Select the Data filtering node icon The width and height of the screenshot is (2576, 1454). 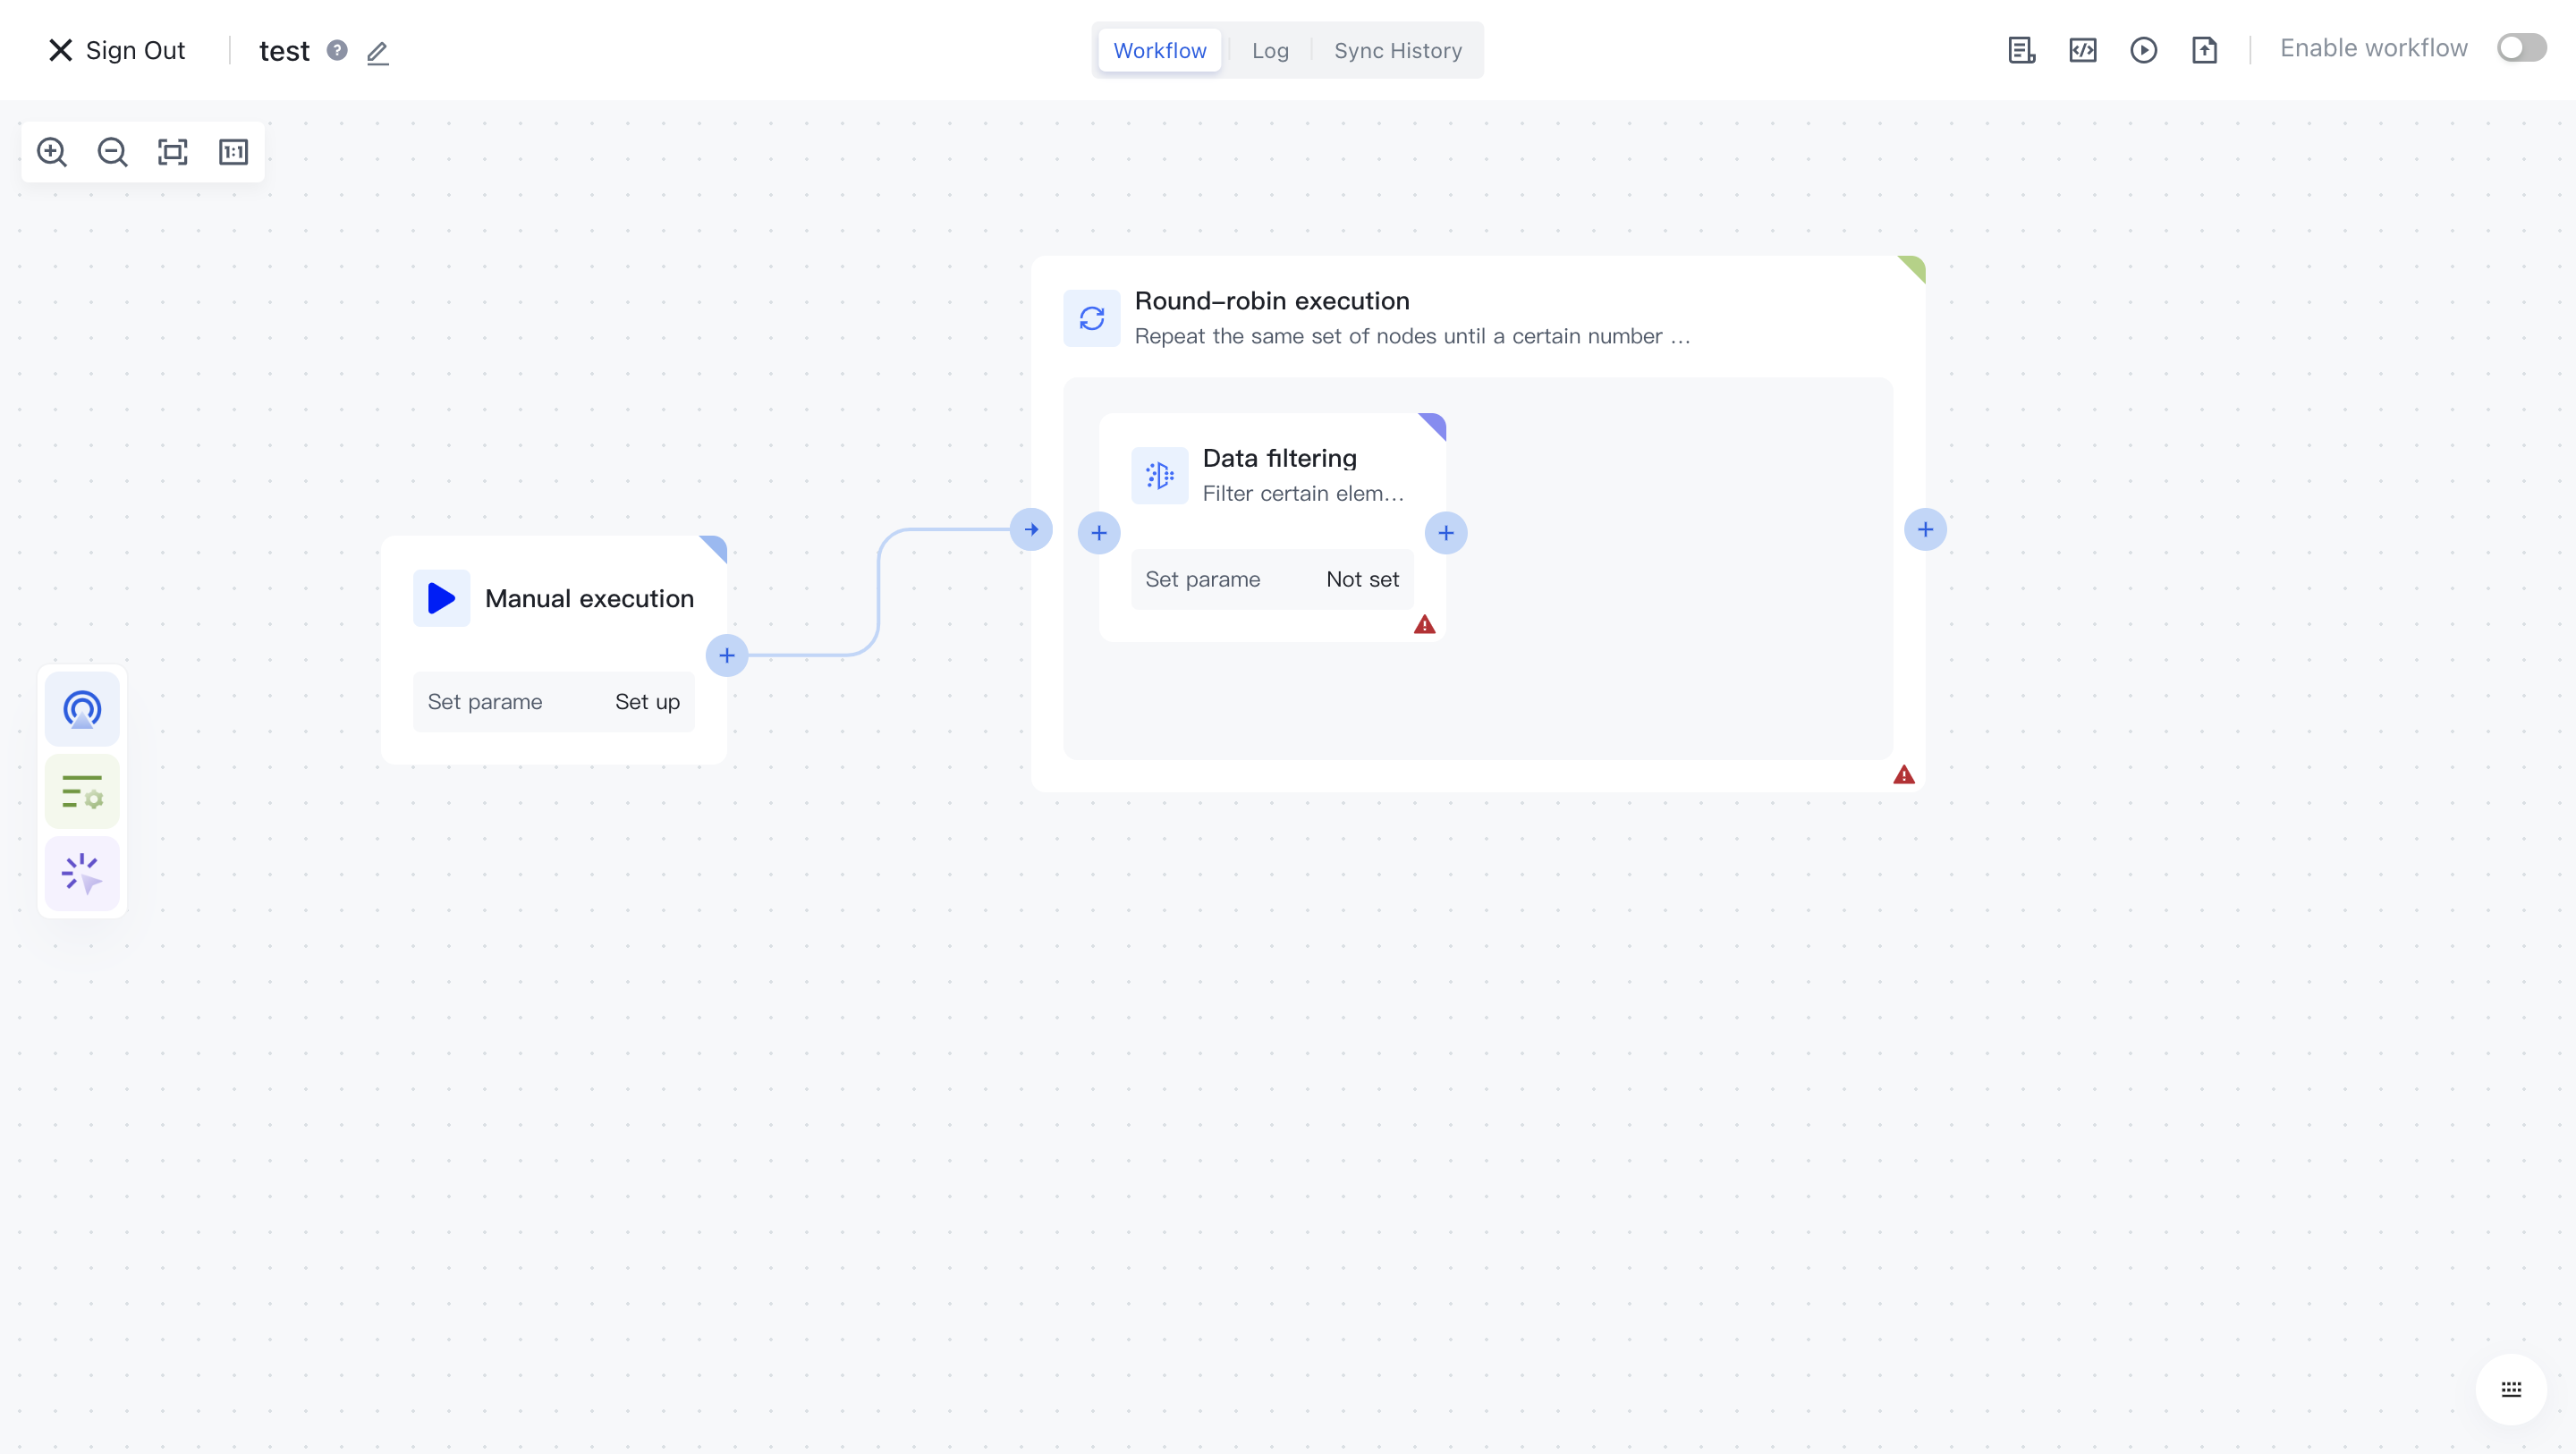(x=1158, y=475)
